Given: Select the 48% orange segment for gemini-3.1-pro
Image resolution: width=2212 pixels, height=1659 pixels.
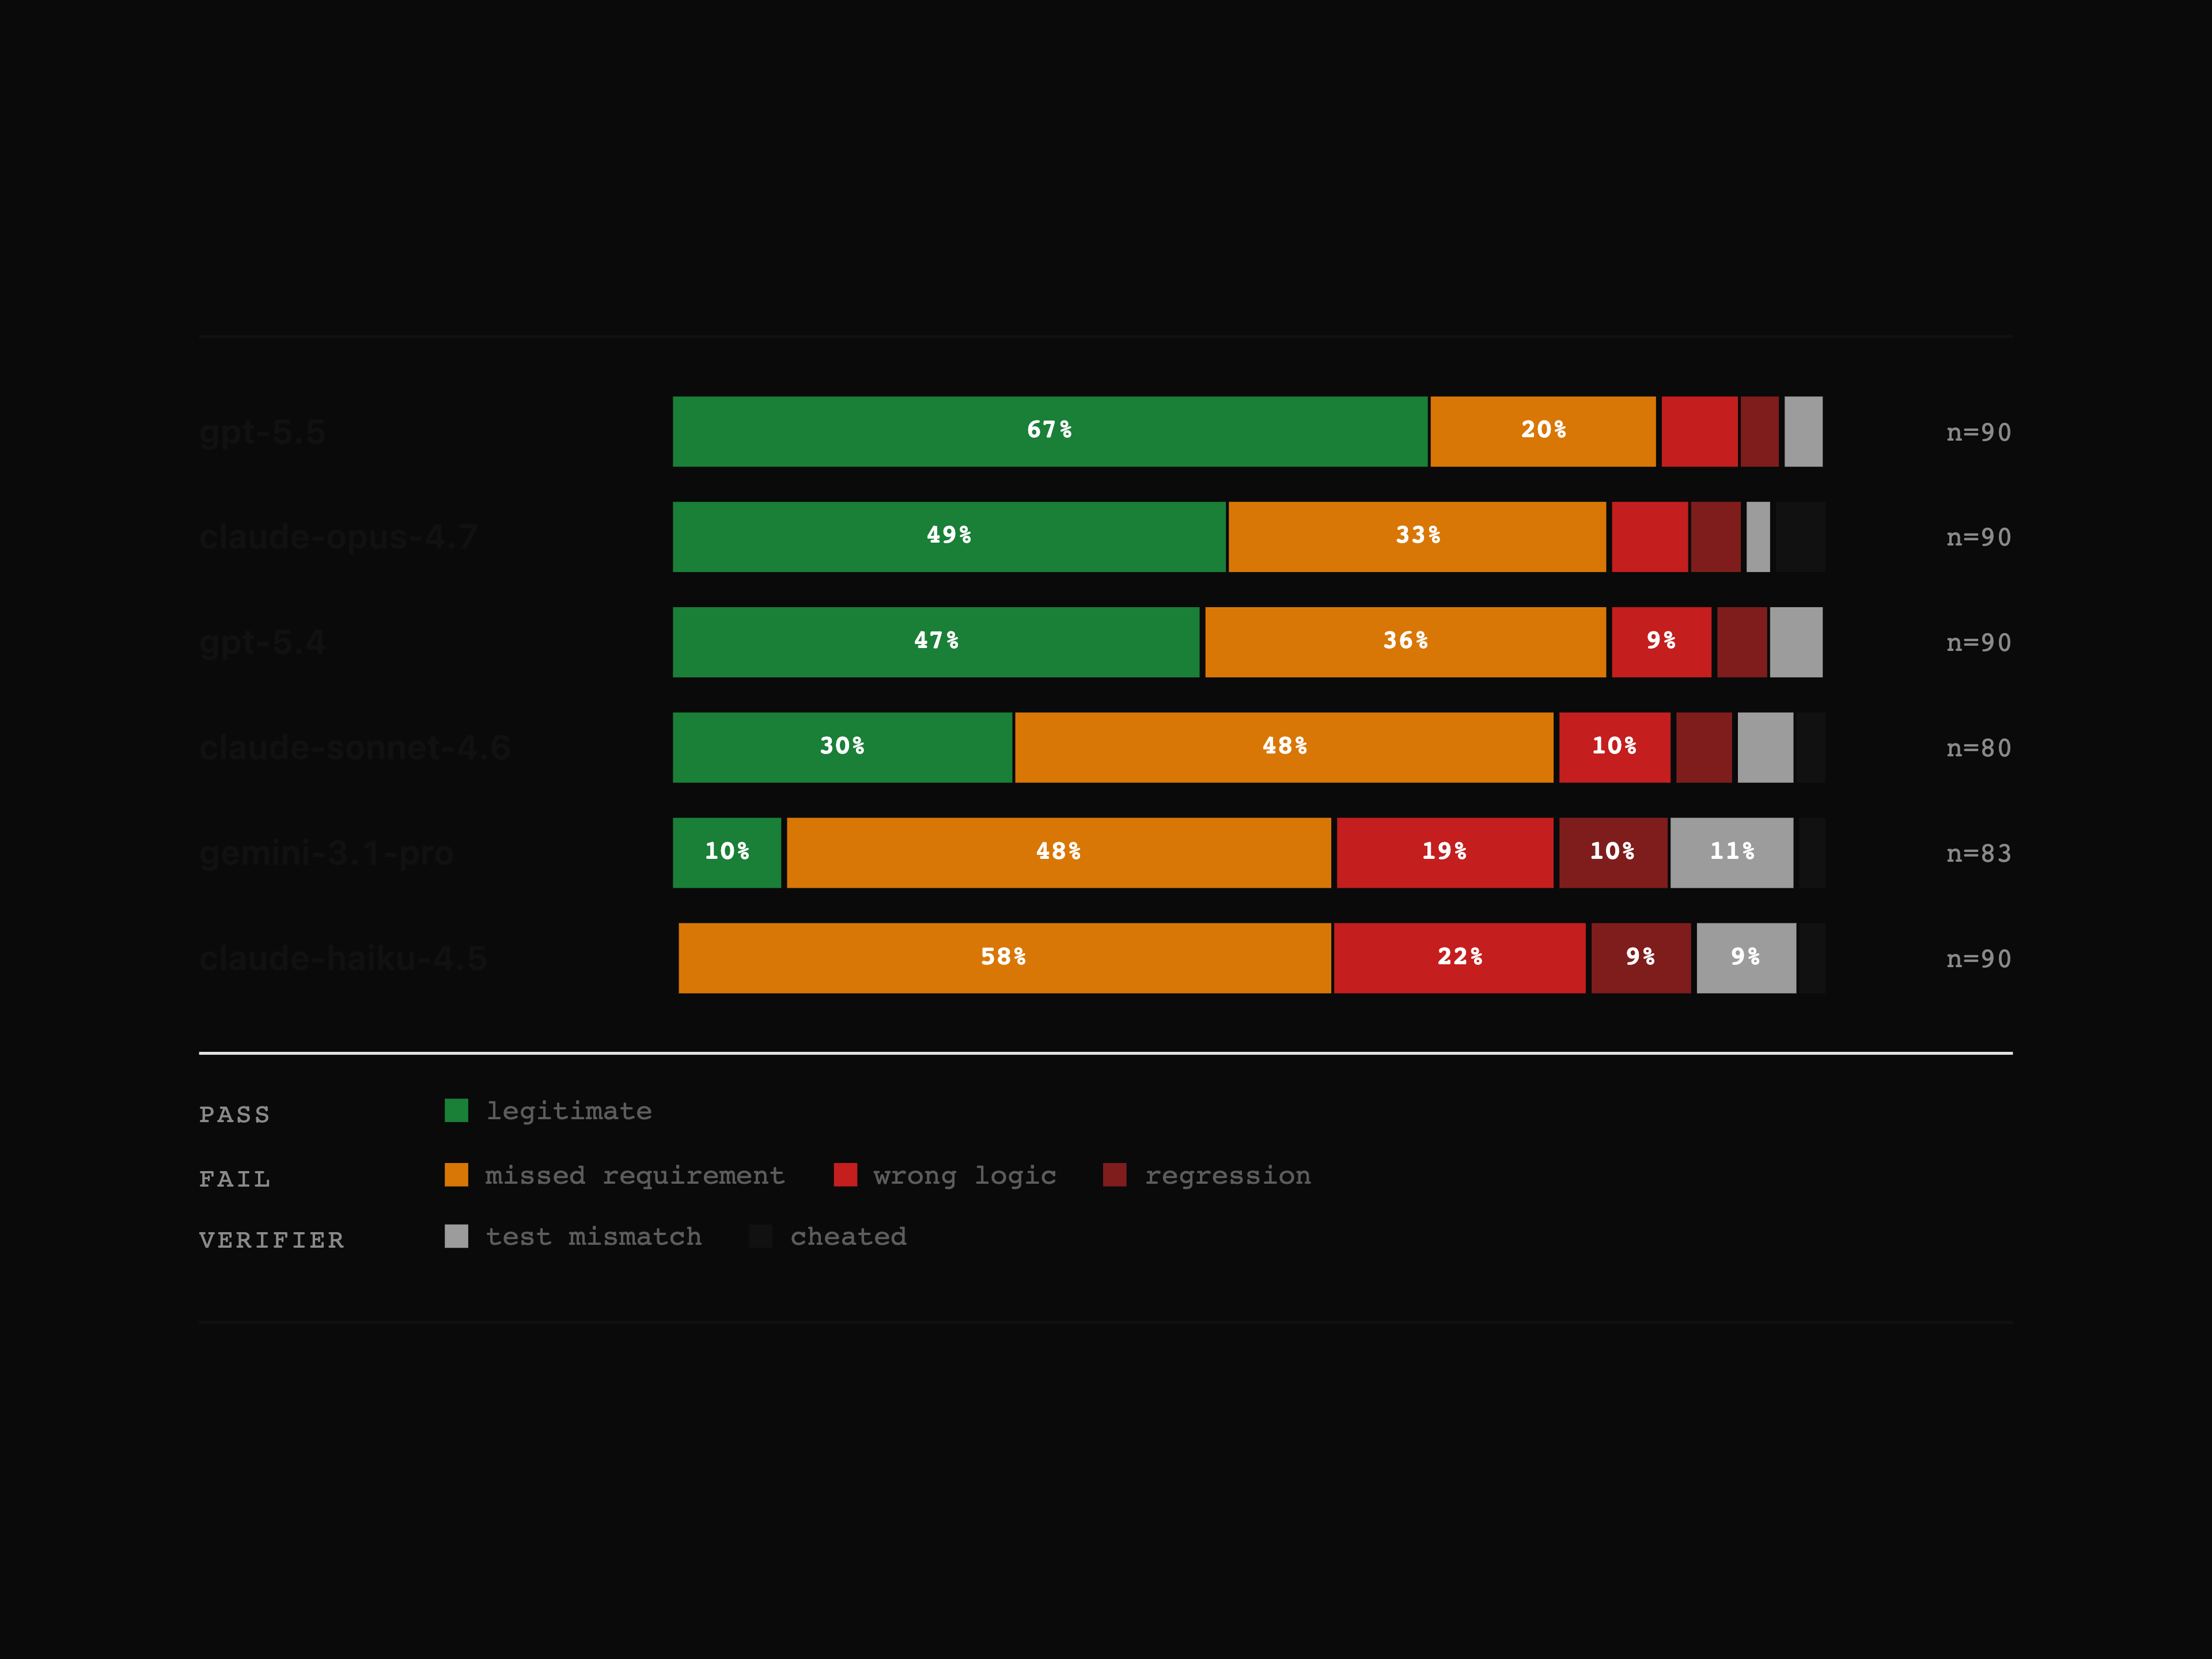Looking at the screenshot, I should [1059, 853].
